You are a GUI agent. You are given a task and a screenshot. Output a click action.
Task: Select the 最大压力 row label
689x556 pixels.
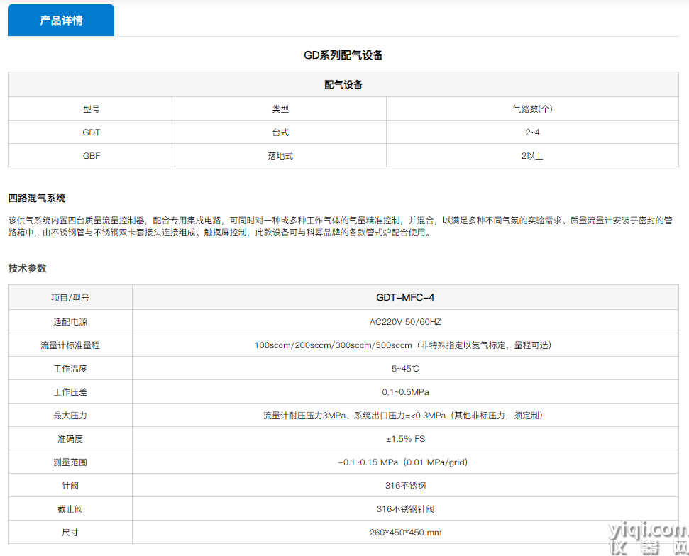click(70, 415)
